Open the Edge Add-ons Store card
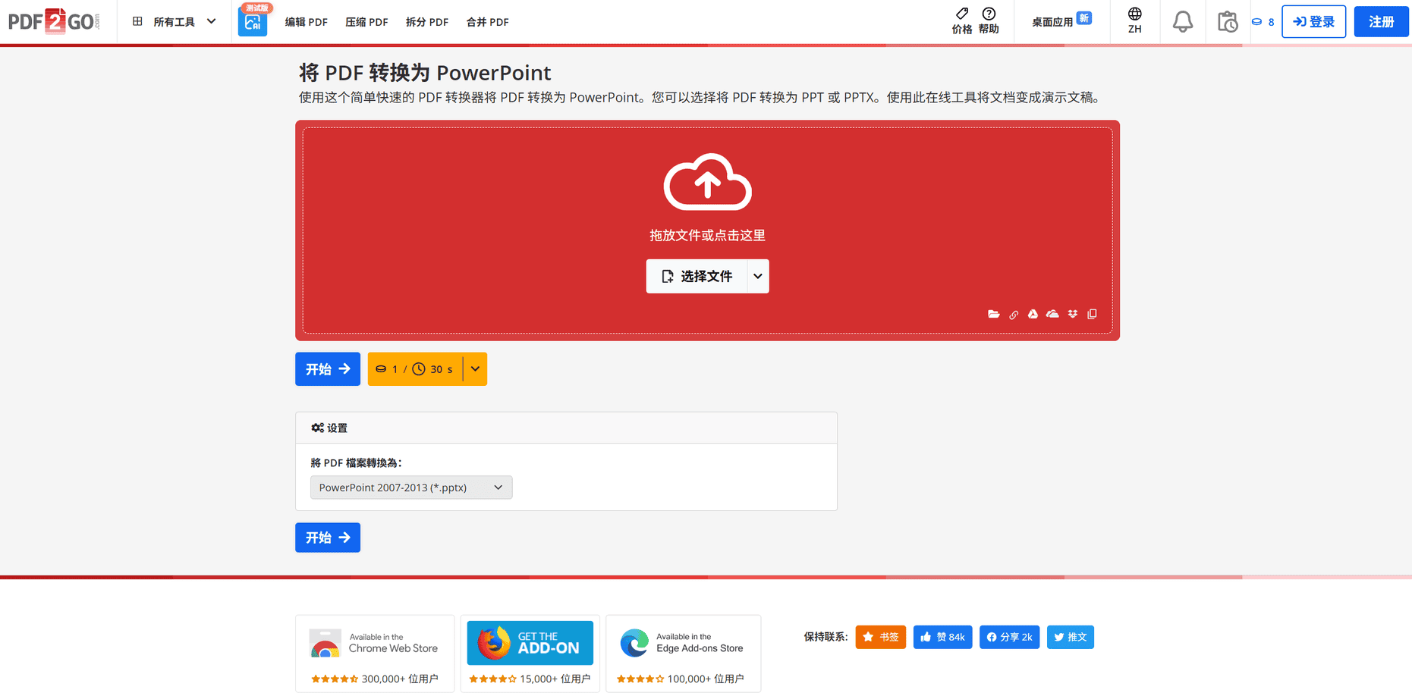Viewport: 1412px width, 696px height. 684,654
